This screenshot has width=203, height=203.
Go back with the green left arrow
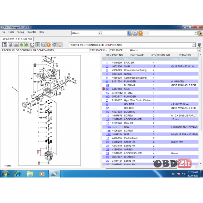click(22, 45)
